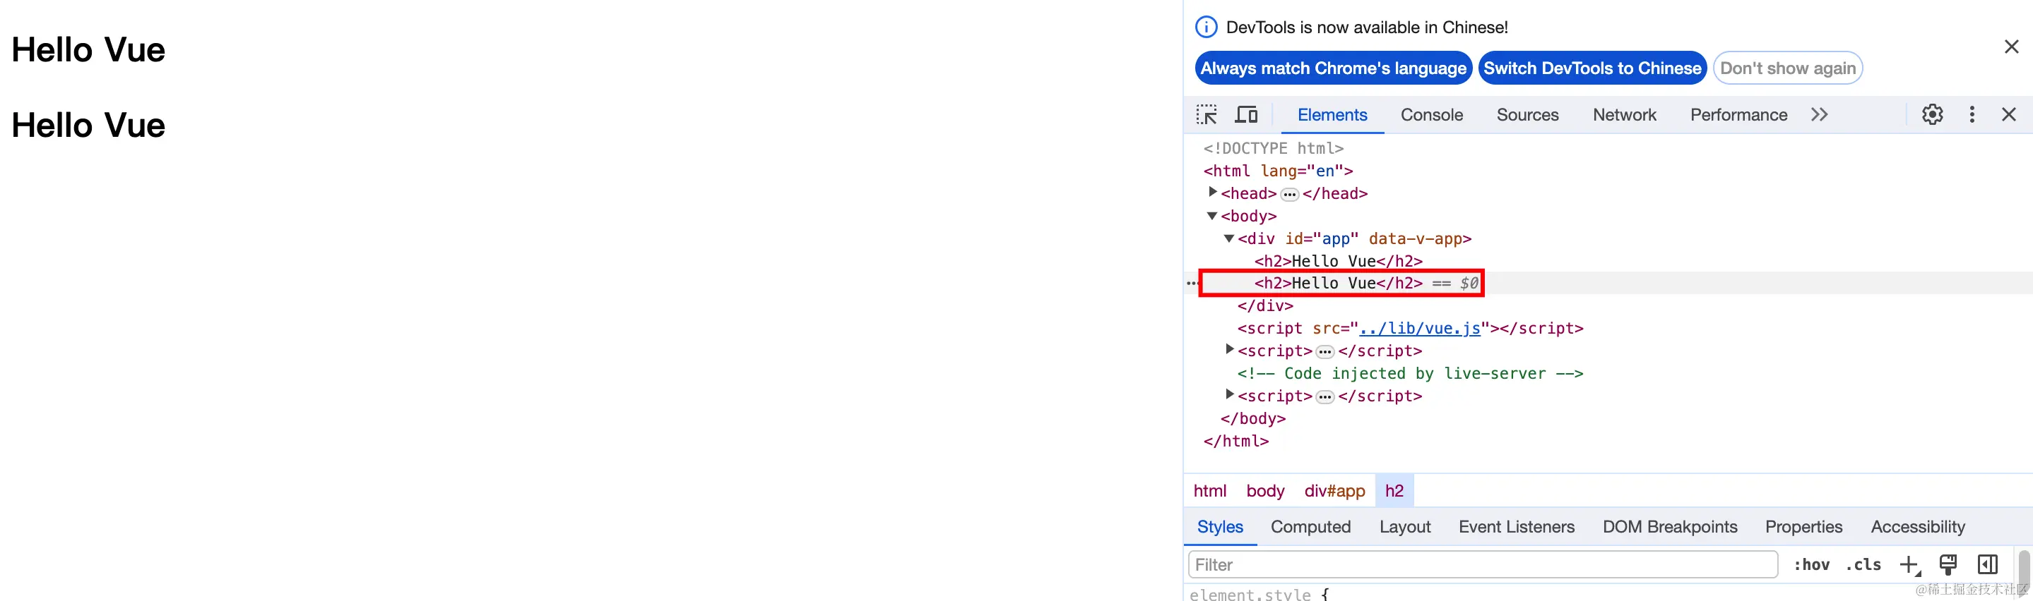Switch to the Console tab
Screen dimensions: 2033x601
coord(1432,115)
